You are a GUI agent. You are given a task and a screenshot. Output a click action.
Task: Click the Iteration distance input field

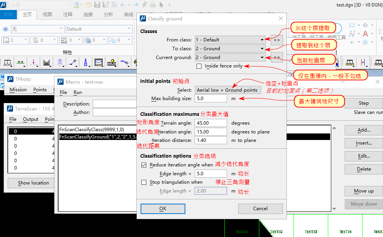tap(211, 140)
